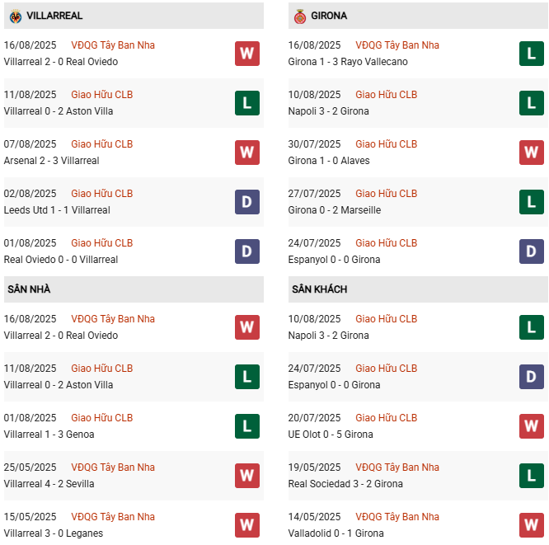Click L badge for Villarreal 1-3 Genoa
This screenshot has width=549, height=545.
pyautogui.click(x=246, y=426)
